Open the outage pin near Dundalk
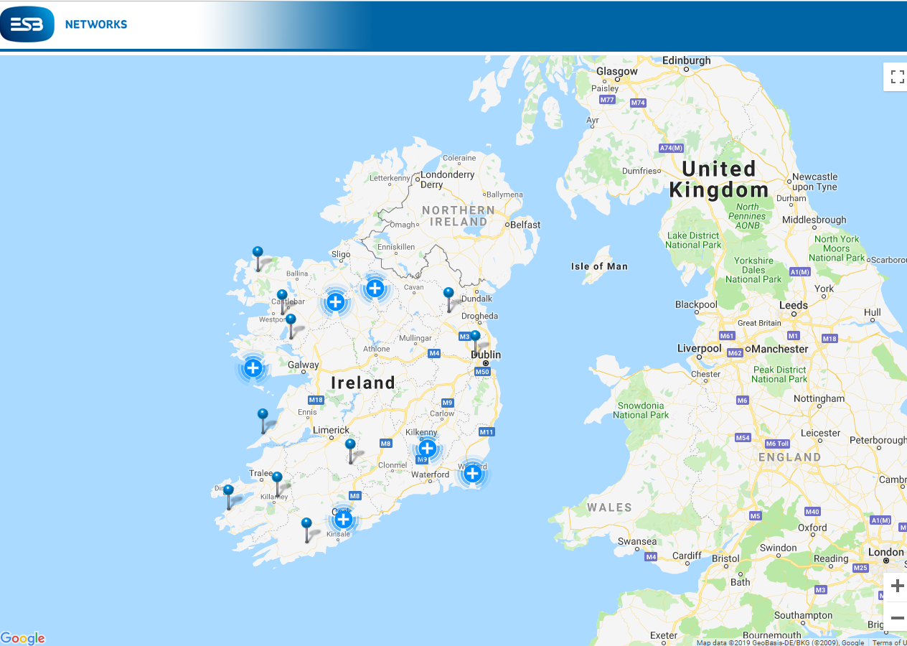 pos(448,299)
